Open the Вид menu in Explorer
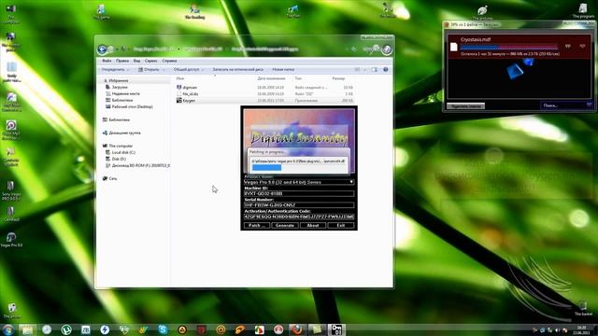Image resolution: width=598 pixels, height=336 pixels. [x=137, y=61]
